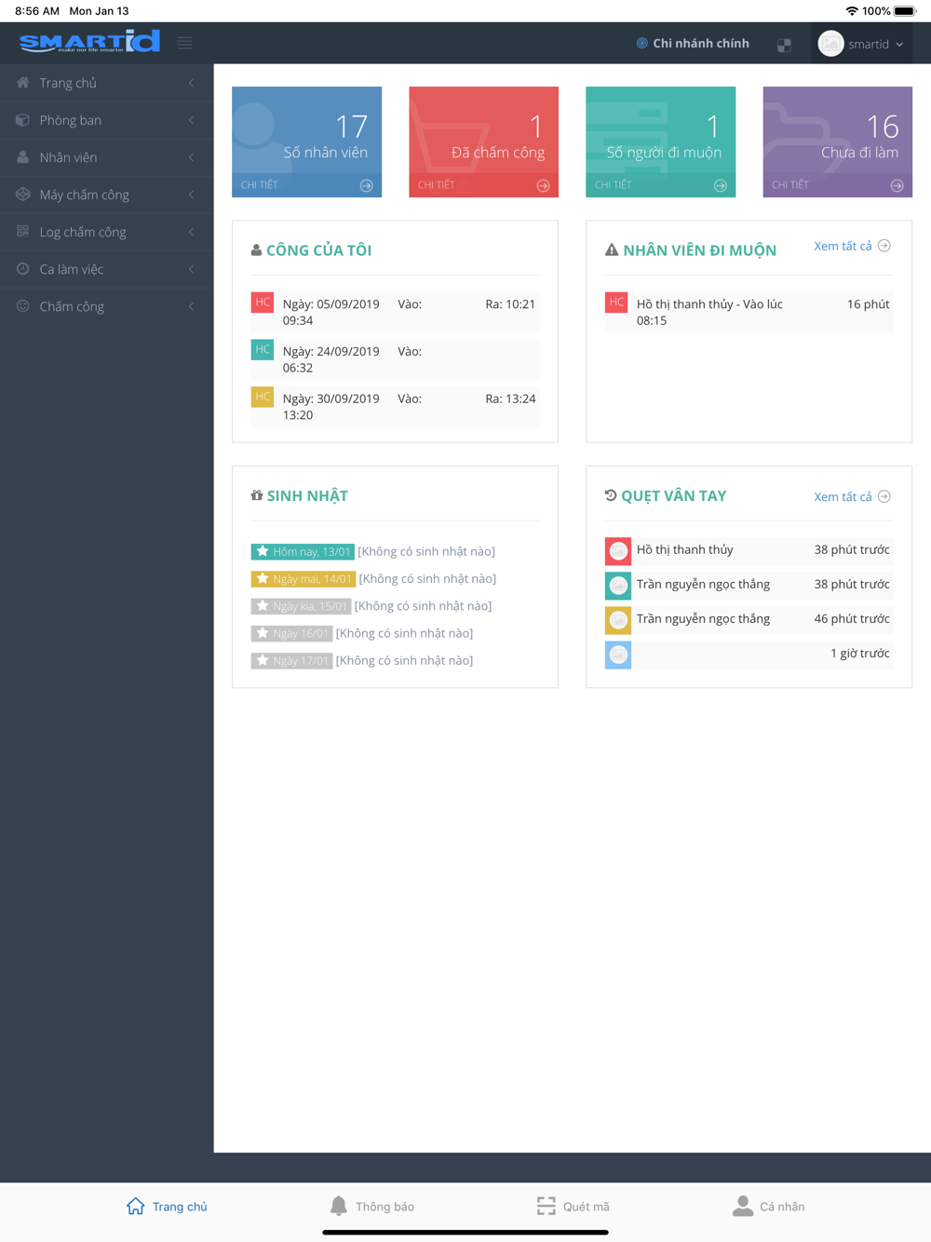Click Xem tất cả in Nhân viên đi muộn
931x1242 pixels.
point(851,246)
